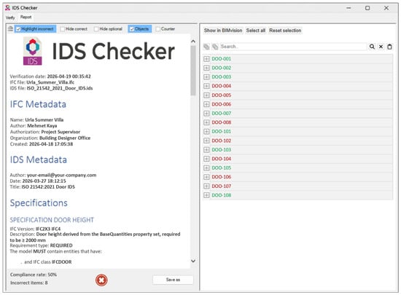The height and width of the screenshot is (295, 401).
Task: Click Show in BIMvision button
Action: tap(223, 31)
